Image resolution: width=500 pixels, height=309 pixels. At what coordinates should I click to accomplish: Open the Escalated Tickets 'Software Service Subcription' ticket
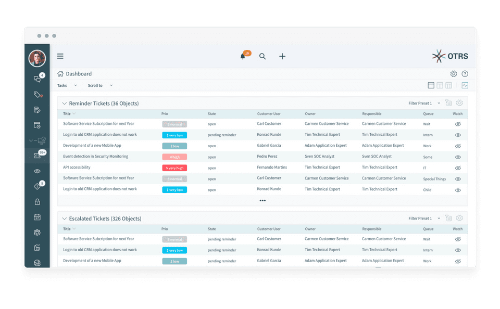(x=98, y=239)
